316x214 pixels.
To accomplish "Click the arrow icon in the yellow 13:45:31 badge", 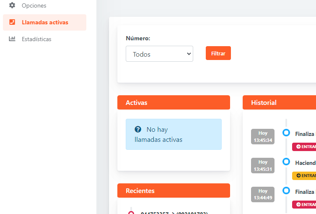I will click(x=298, y=176).
